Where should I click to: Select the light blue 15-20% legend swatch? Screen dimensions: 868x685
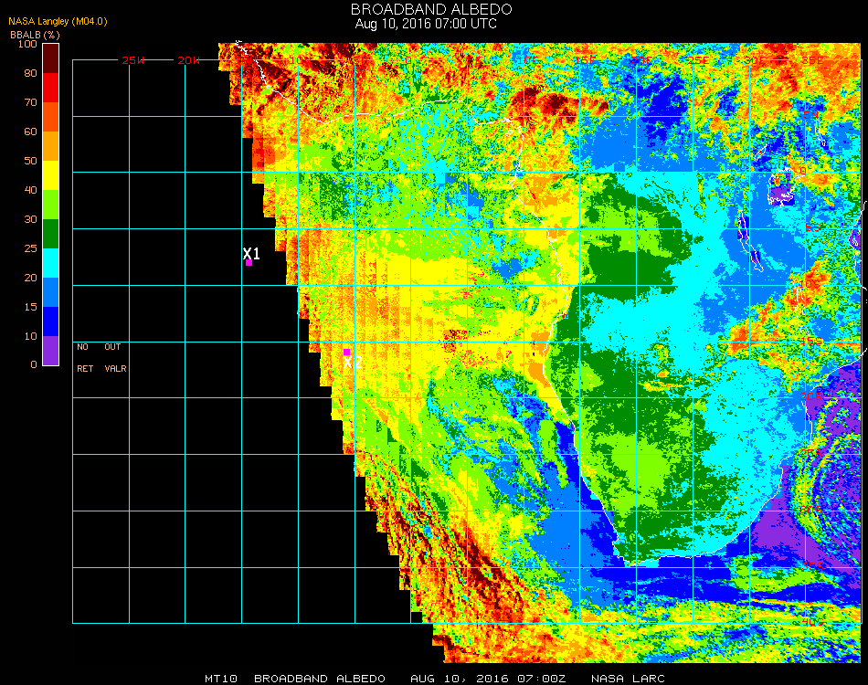click(51, 292)
